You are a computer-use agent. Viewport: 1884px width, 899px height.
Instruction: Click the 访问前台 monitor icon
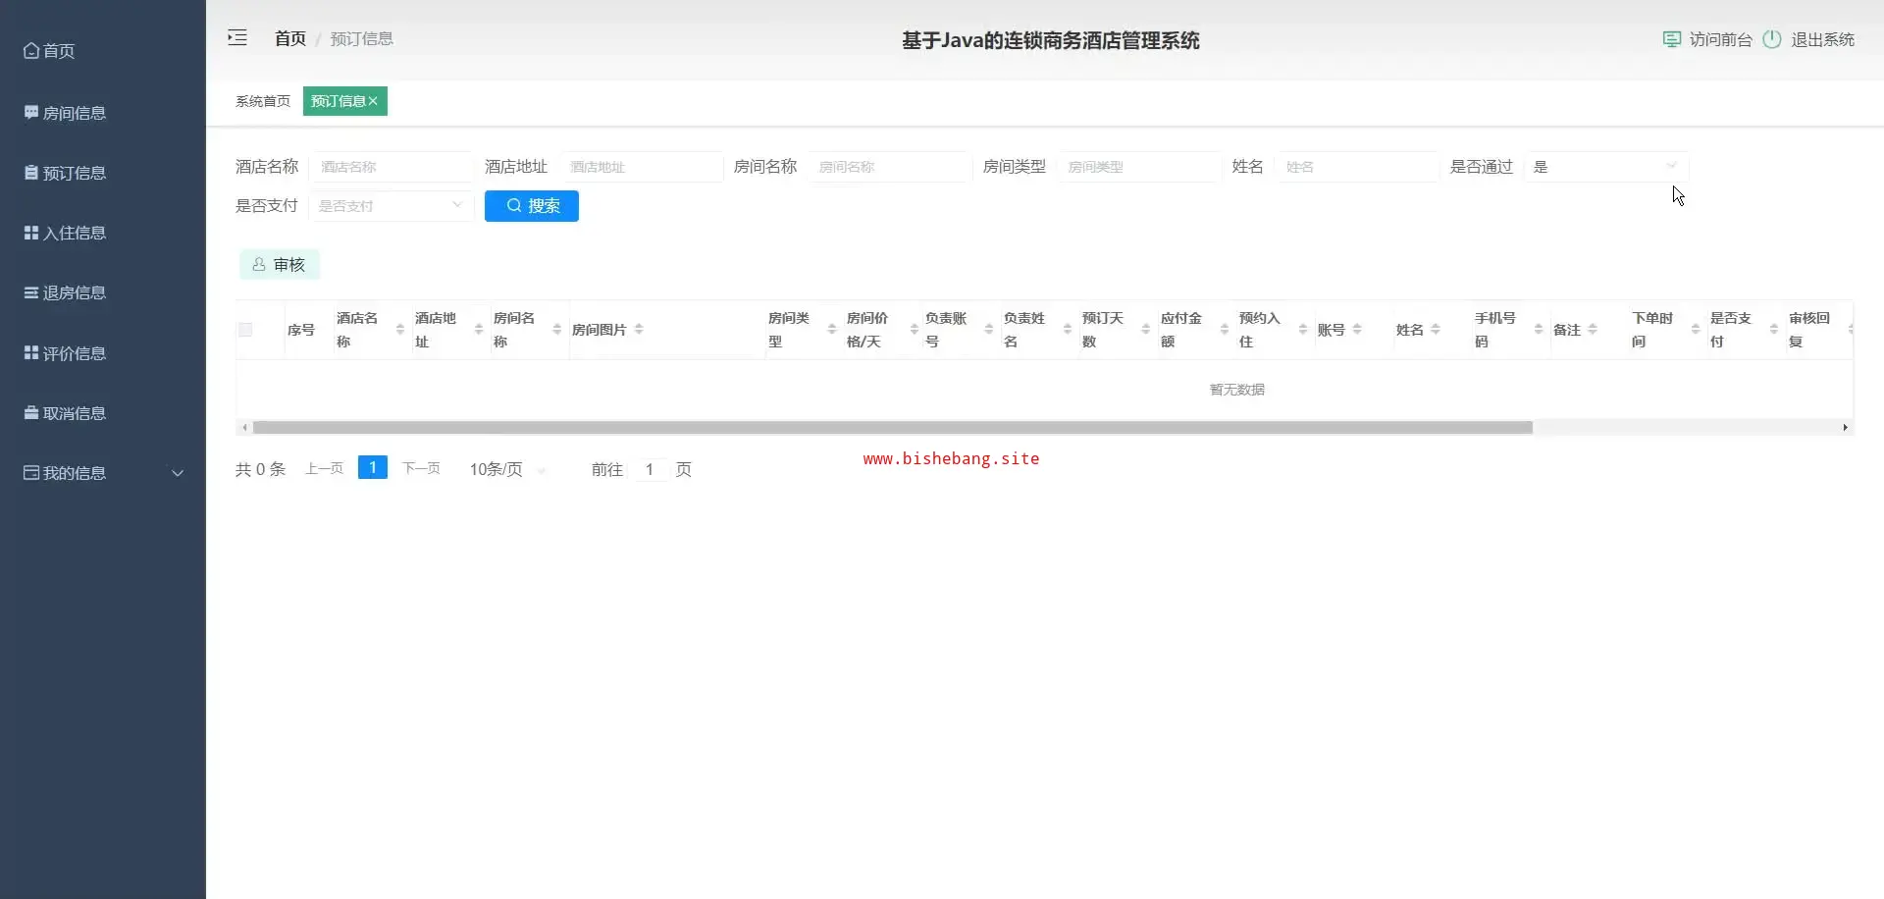coord(1671,39)
